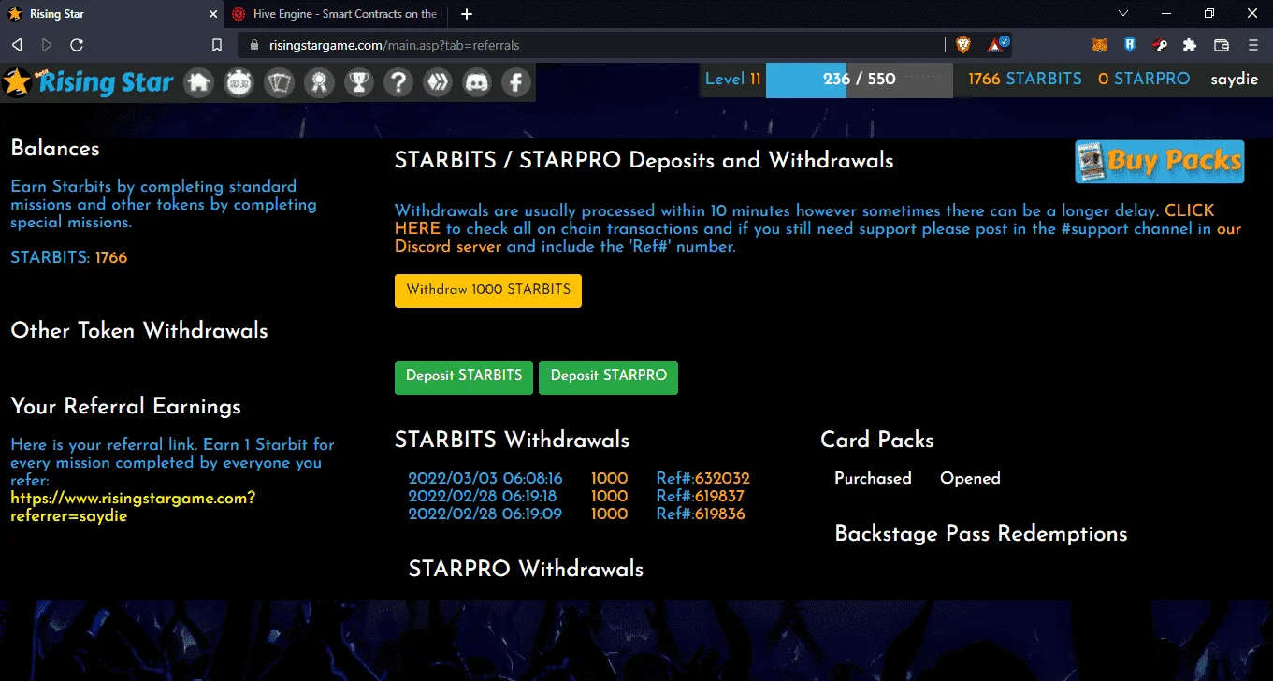
Task: Click the Purchased column header
Action: tap(873, 479)
